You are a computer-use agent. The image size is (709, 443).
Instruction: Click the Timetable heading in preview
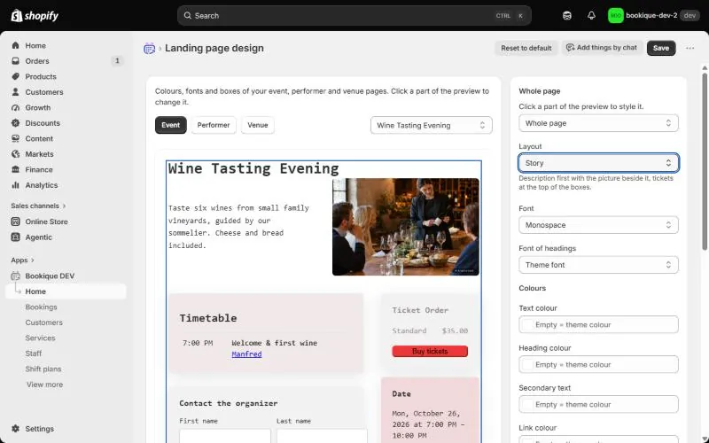point(208,318)
